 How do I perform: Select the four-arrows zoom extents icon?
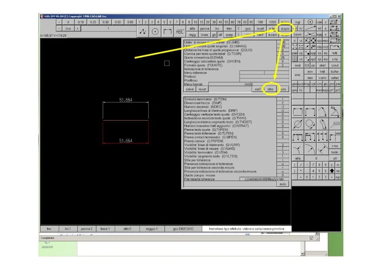pos(295,47)
